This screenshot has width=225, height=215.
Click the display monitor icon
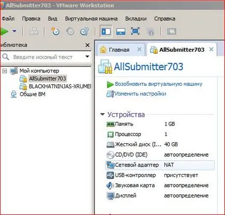pyautogui.click(x=110, y=196)
